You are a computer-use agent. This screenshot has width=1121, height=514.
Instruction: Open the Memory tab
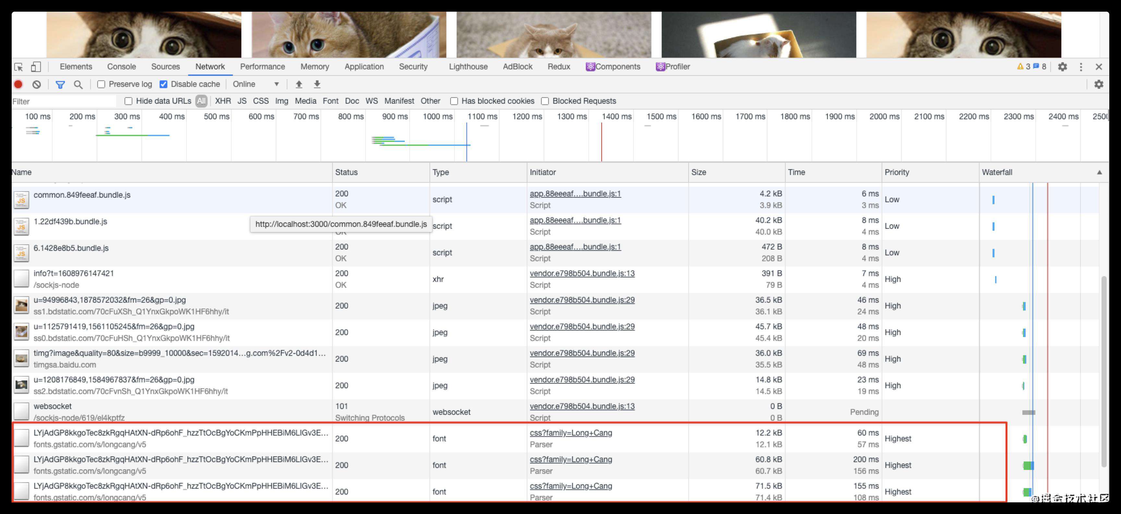tap(315, 66)
